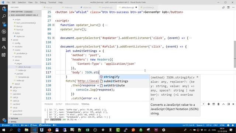This screenshot has width=236, height=133.
Task: Select setAttribute in the autocomplete list
Action: [x=124, y=85]
